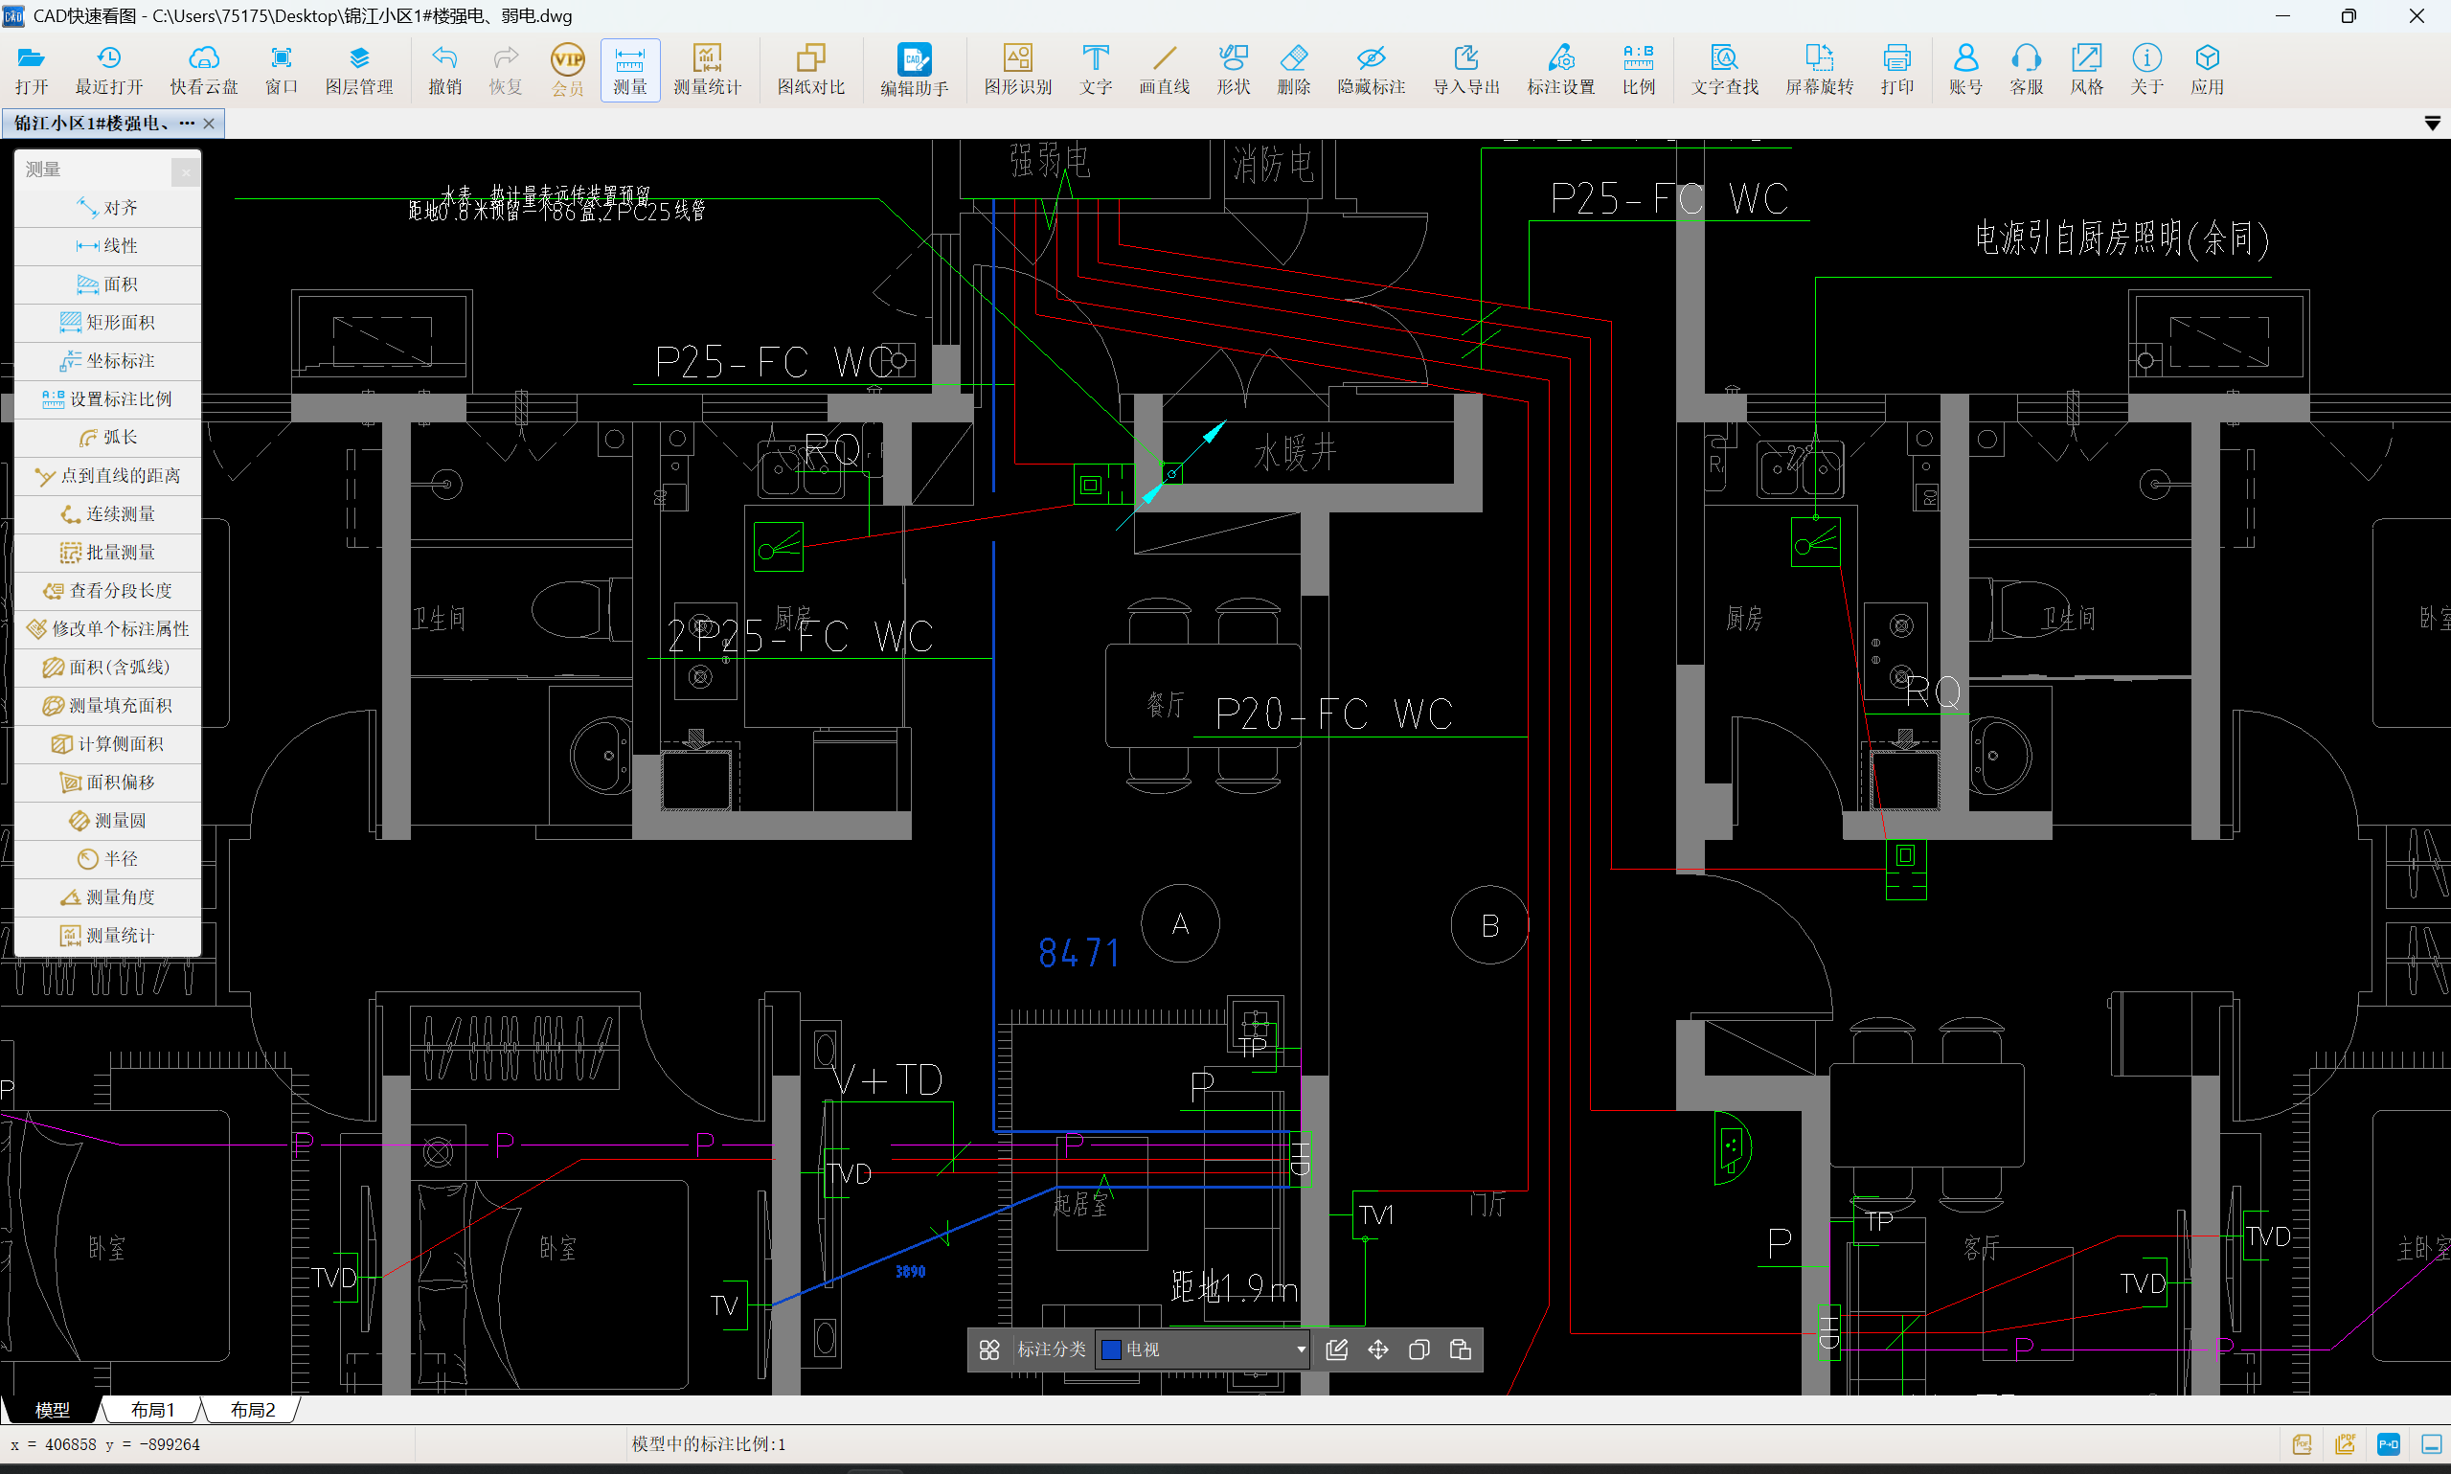The image size is (2451, 1474).
Task: Toggle the 测量 measure toolbar button
Action: [629, 70]
